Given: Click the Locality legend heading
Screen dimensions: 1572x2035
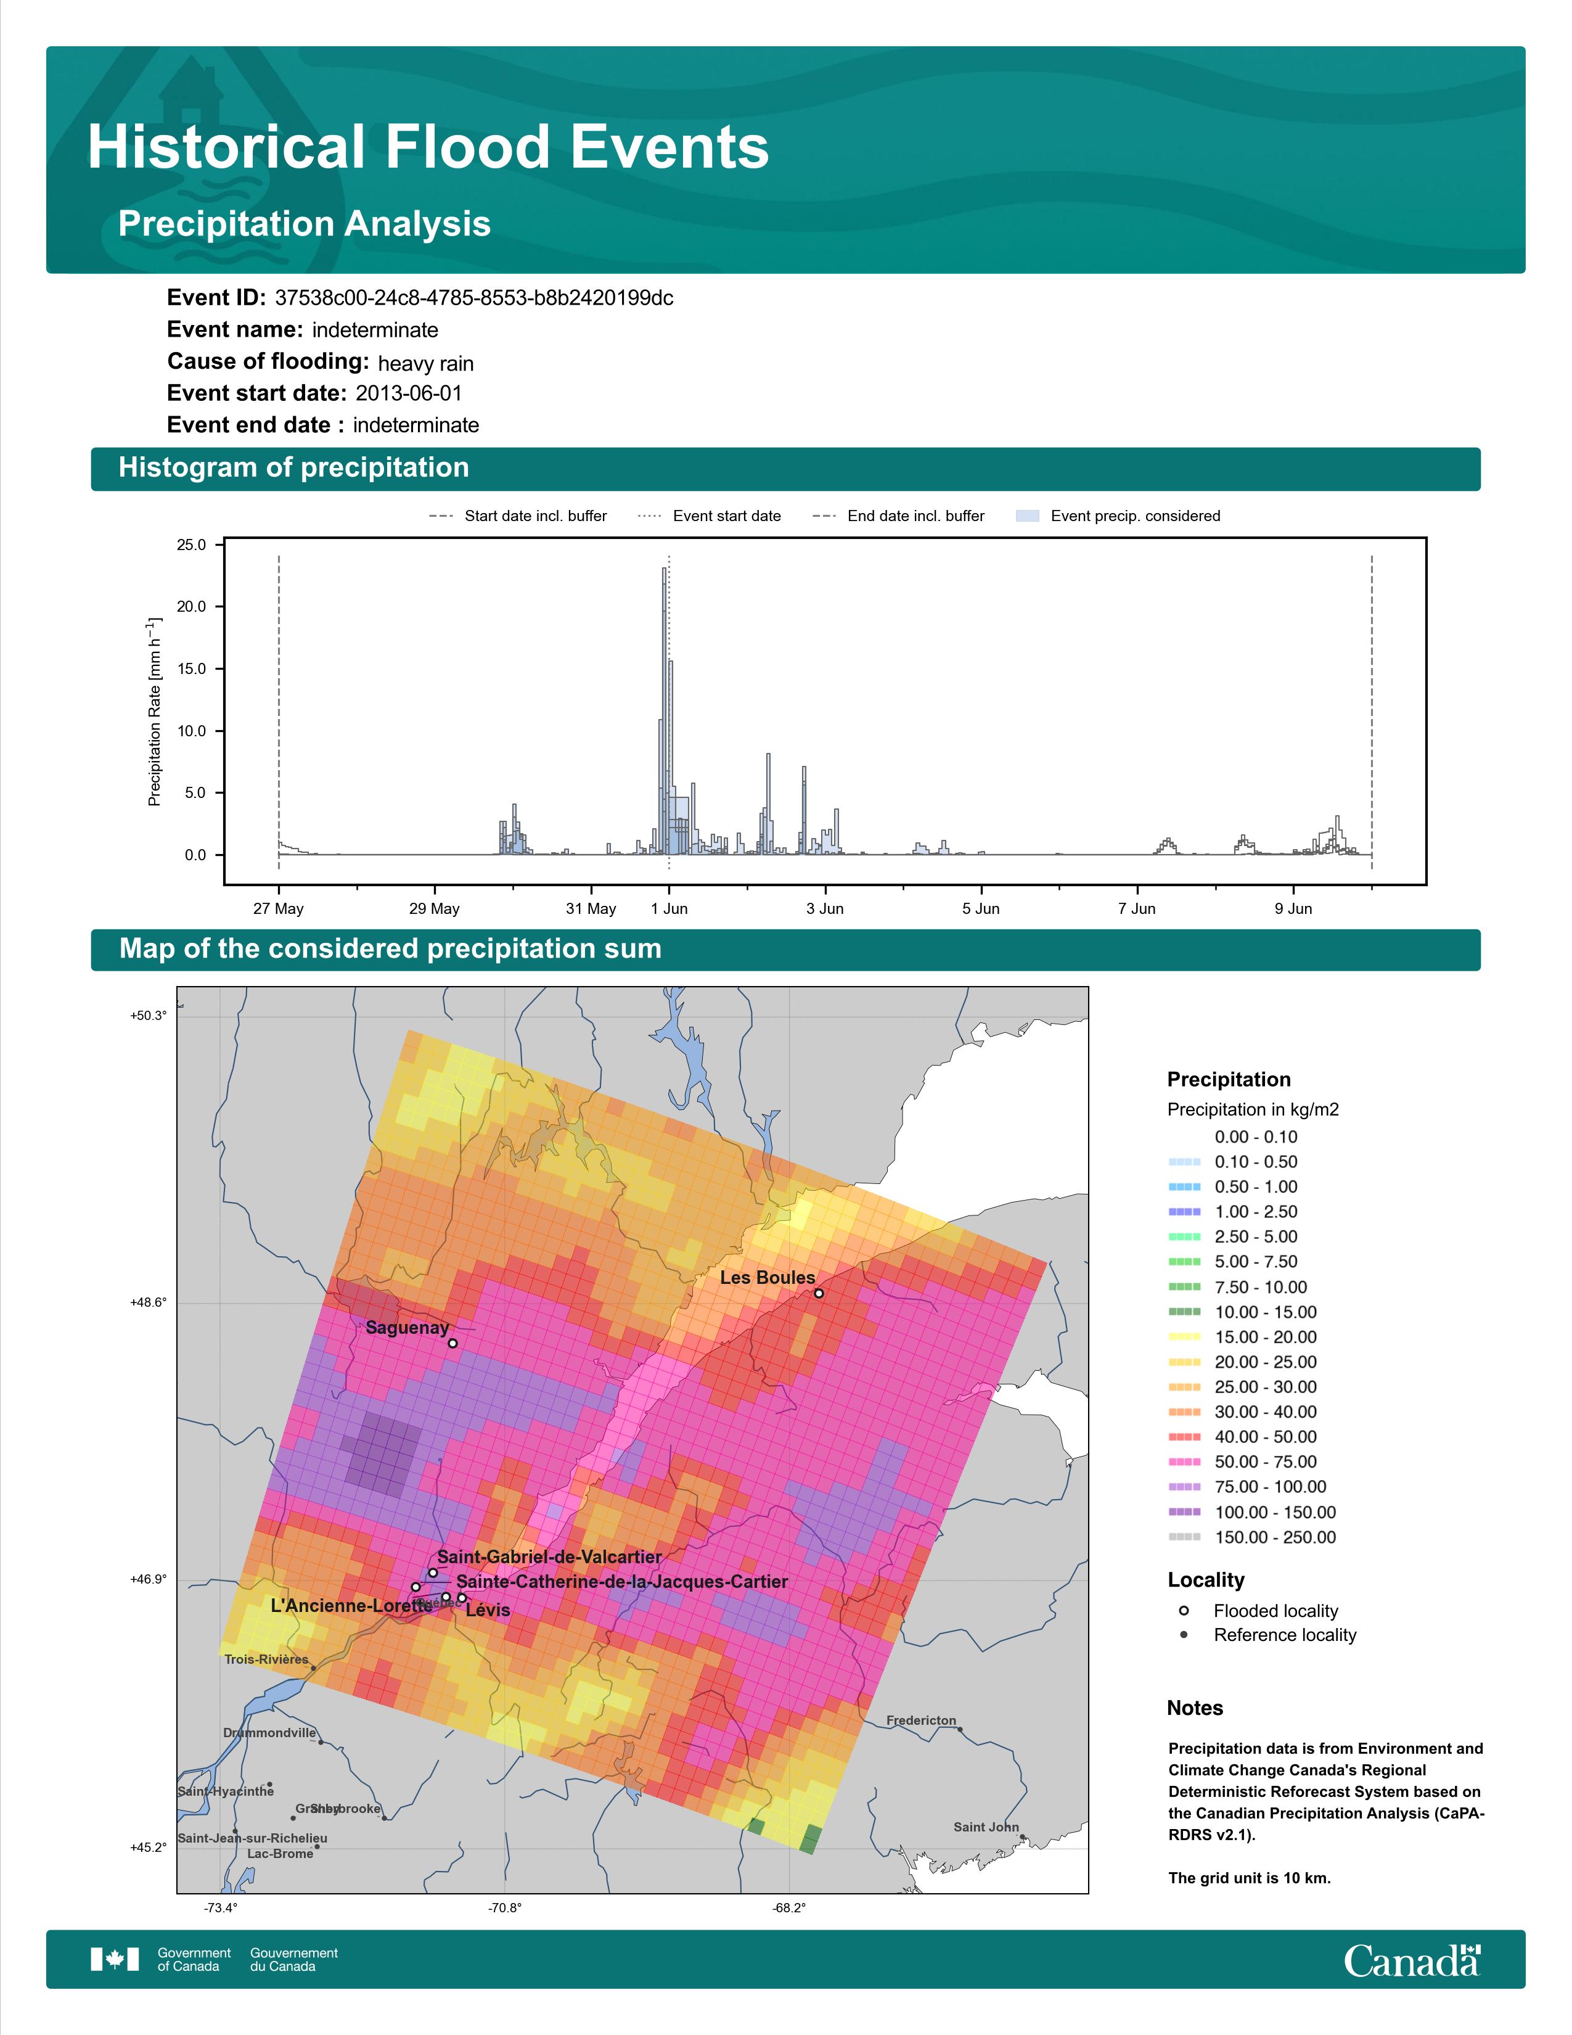Looking at the screenshot, I should [x=1206, y=1581].
